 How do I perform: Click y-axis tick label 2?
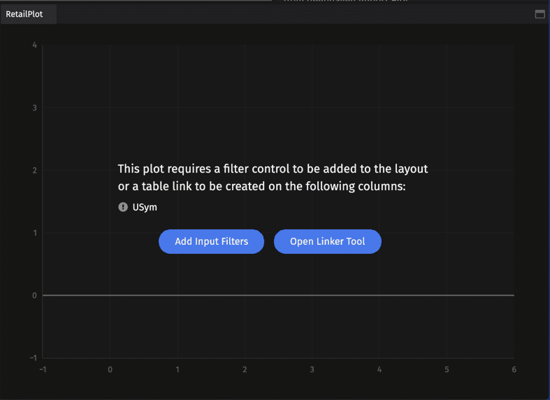pyautogui.click(x=35, y=171)
